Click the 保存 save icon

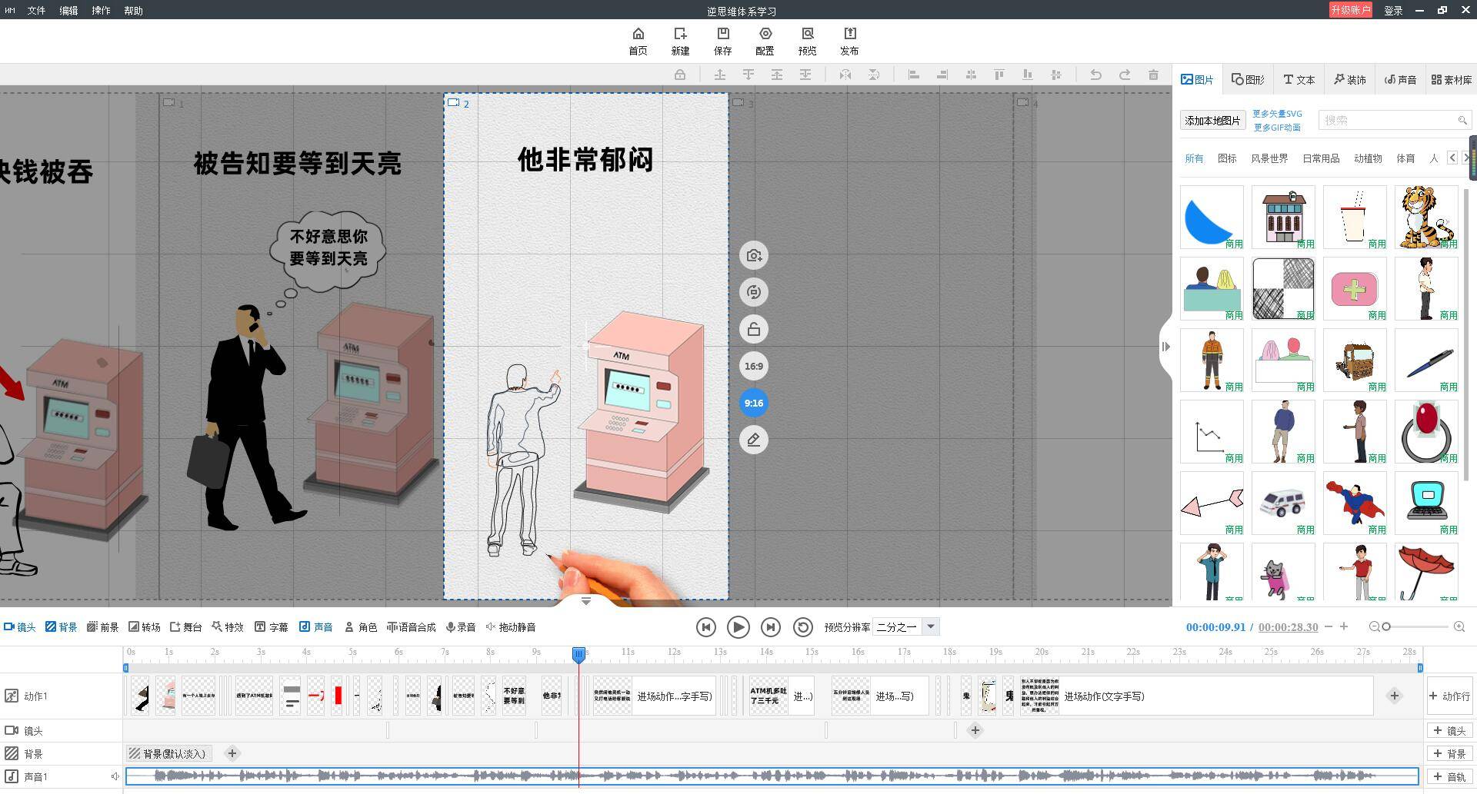tap(722, 34)
